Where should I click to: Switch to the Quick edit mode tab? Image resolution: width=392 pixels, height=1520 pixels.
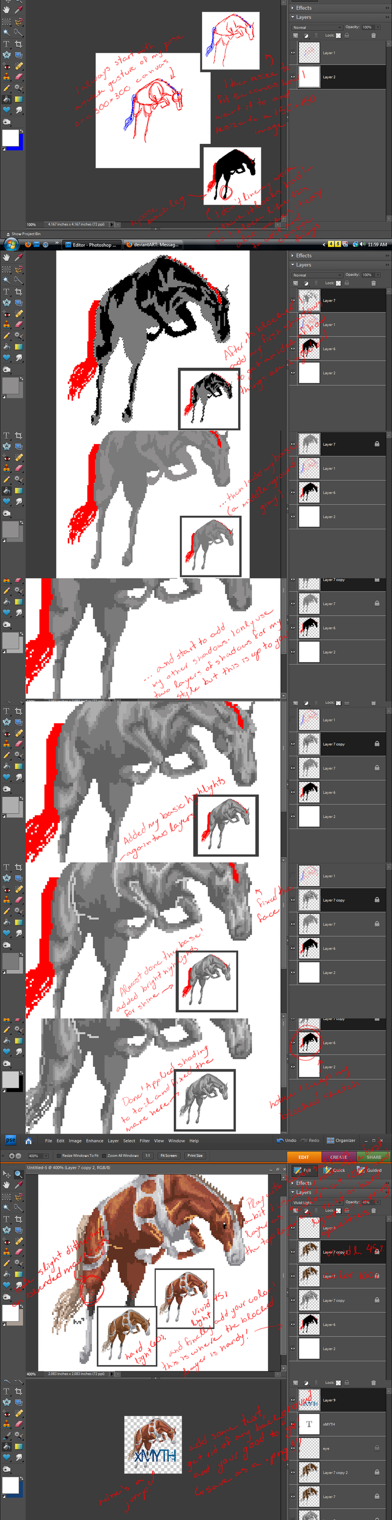334,1171
